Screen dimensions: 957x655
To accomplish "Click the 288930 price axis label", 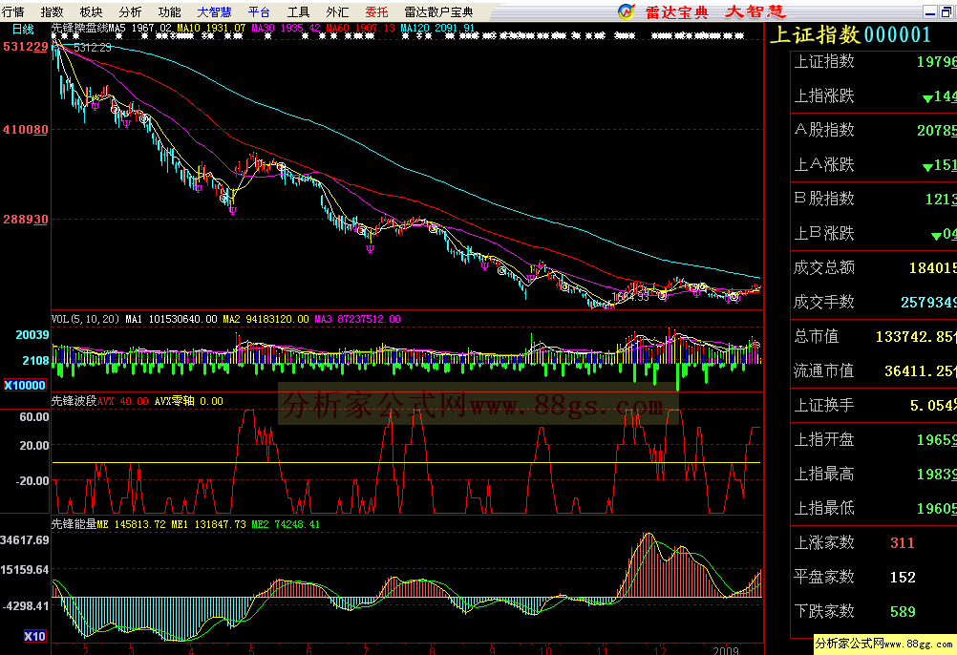I will (26, 219).
